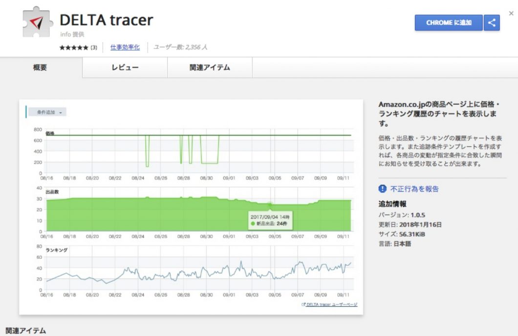The width and height of the screenshot is (518, 336).
Task: Open the DELTA tracer ユーザーページ link
Action: pyautogui.click(x=329, y=304)
